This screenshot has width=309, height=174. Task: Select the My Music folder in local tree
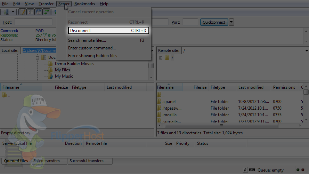[x=64, y=76]
